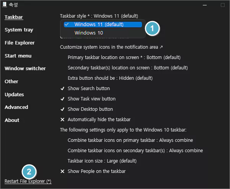Change Combine taskbar icons on secondary taskbar(s)
The height and width of the screenshot is (189, 230).
click(135, 151)
